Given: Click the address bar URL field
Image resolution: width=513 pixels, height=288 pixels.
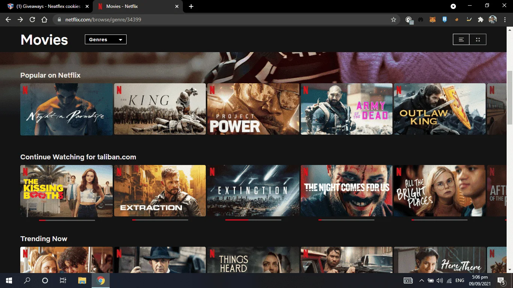Looking at the screenshot, I should [225, 19].
